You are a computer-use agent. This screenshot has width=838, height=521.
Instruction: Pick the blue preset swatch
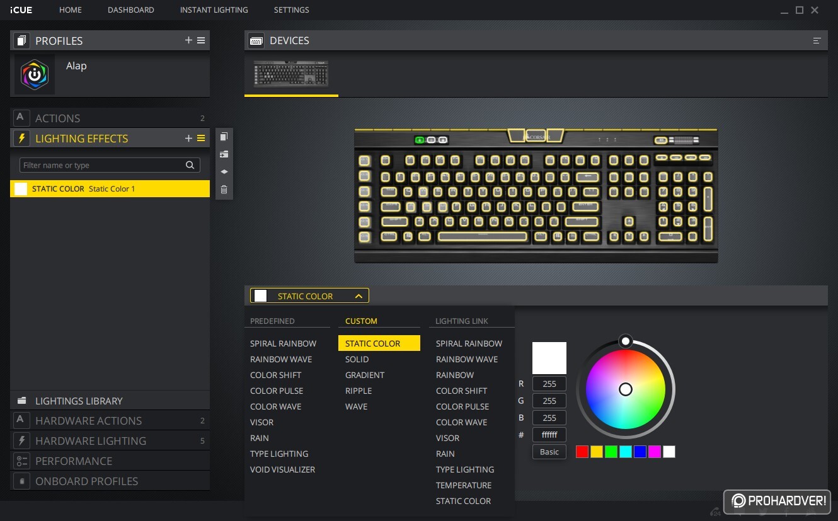640,452
